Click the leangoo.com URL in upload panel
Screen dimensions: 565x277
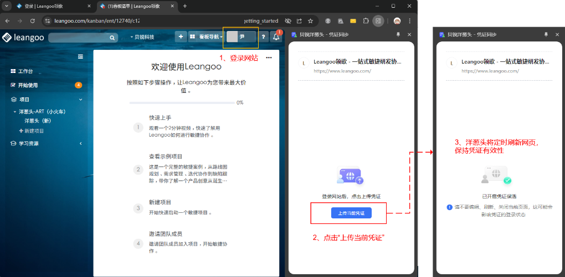(x=342, y=71)
